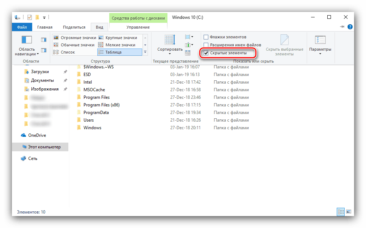Open the Файл menu
This screenshot has height=228, width=366.
click(x=22, y=27)
